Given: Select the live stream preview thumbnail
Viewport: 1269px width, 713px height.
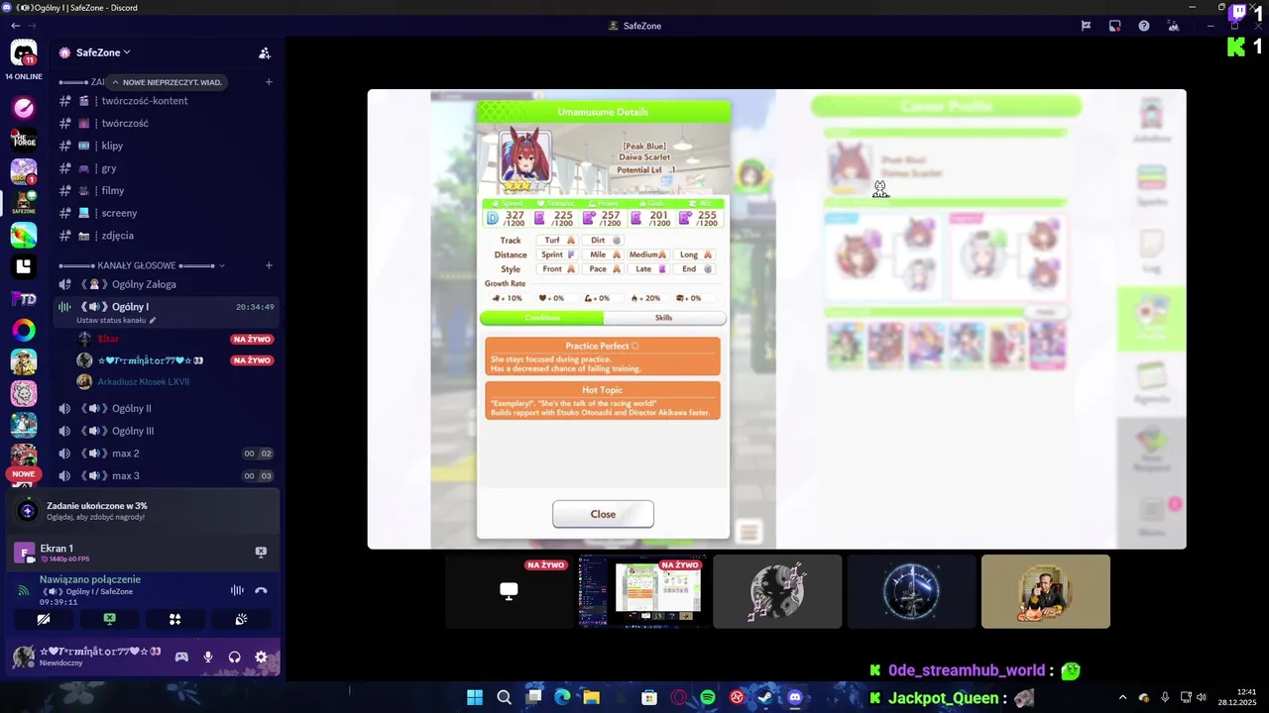Looking at the screenshot, I should tap(643, 591).
